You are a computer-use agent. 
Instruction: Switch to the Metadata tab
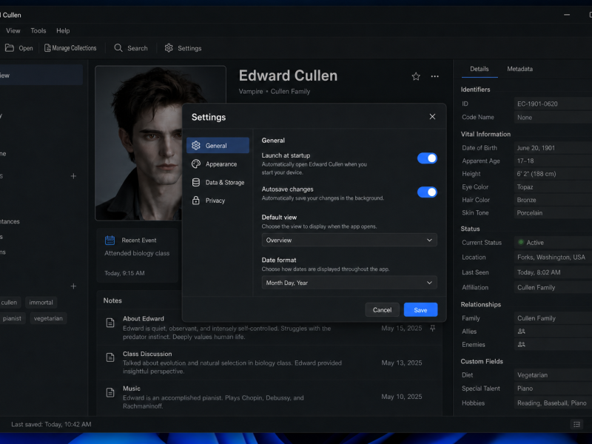(520, 69)
